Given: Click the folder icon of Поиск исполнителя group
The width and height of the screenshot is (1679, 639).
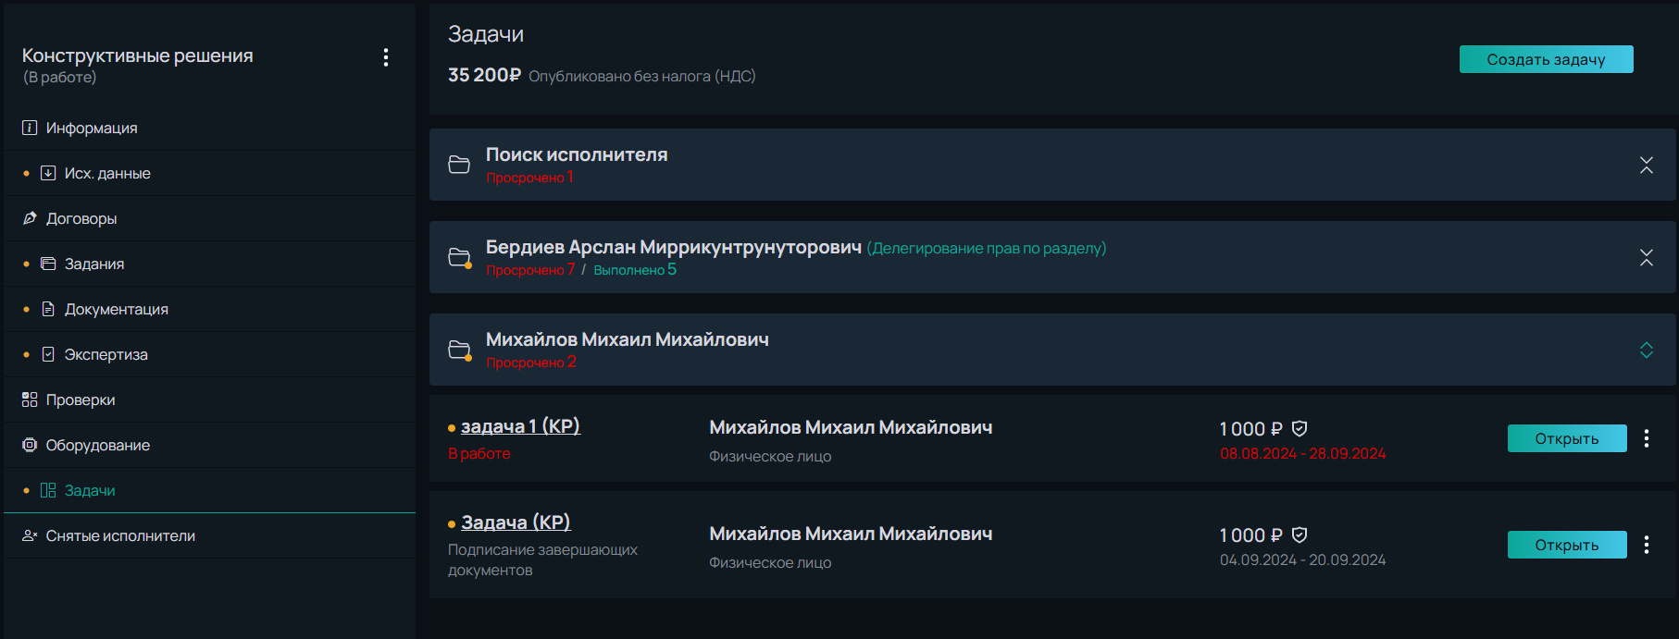Looking at the screenshot, I should [x=459, y=165].
